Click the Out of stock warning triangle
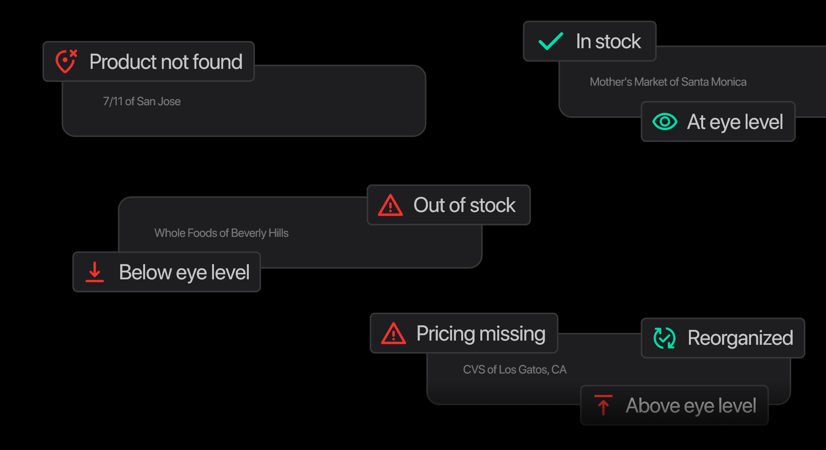Screen dimensions: 826x450 click(390, 205)
